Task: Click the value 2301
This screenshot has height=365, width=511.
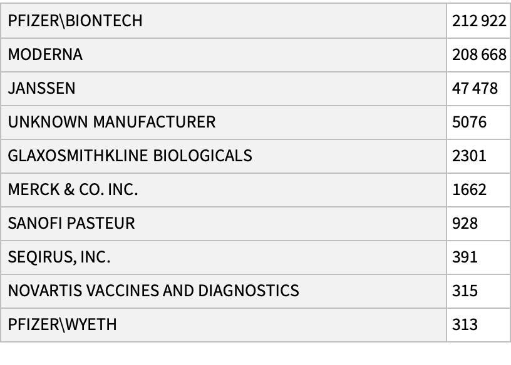Action: coord(469,156)
